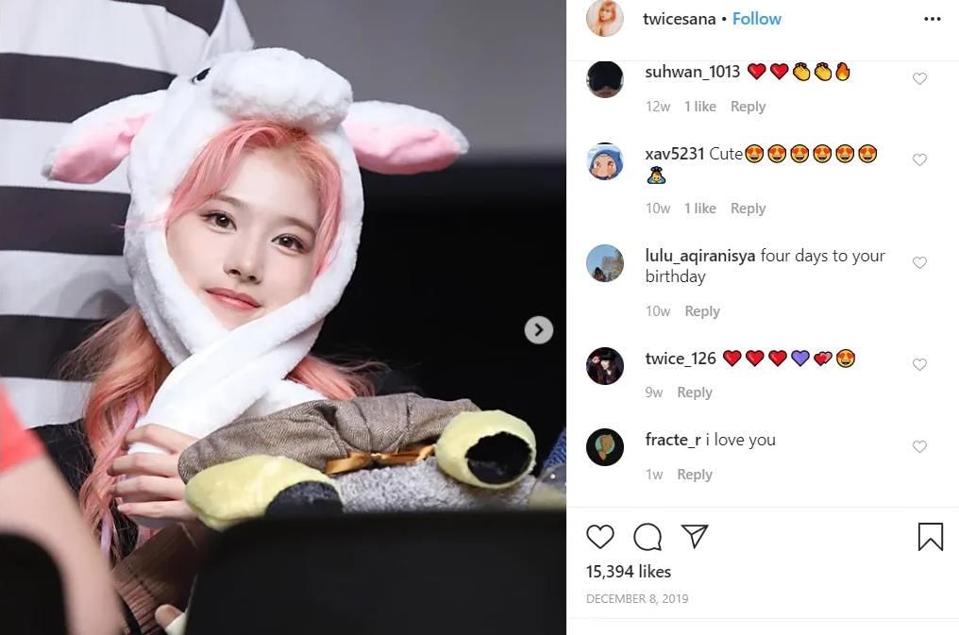Follow the twicesana account
The height and width of the screenshot is (635, 959).
pyautogui.click(x=757, y=19)
